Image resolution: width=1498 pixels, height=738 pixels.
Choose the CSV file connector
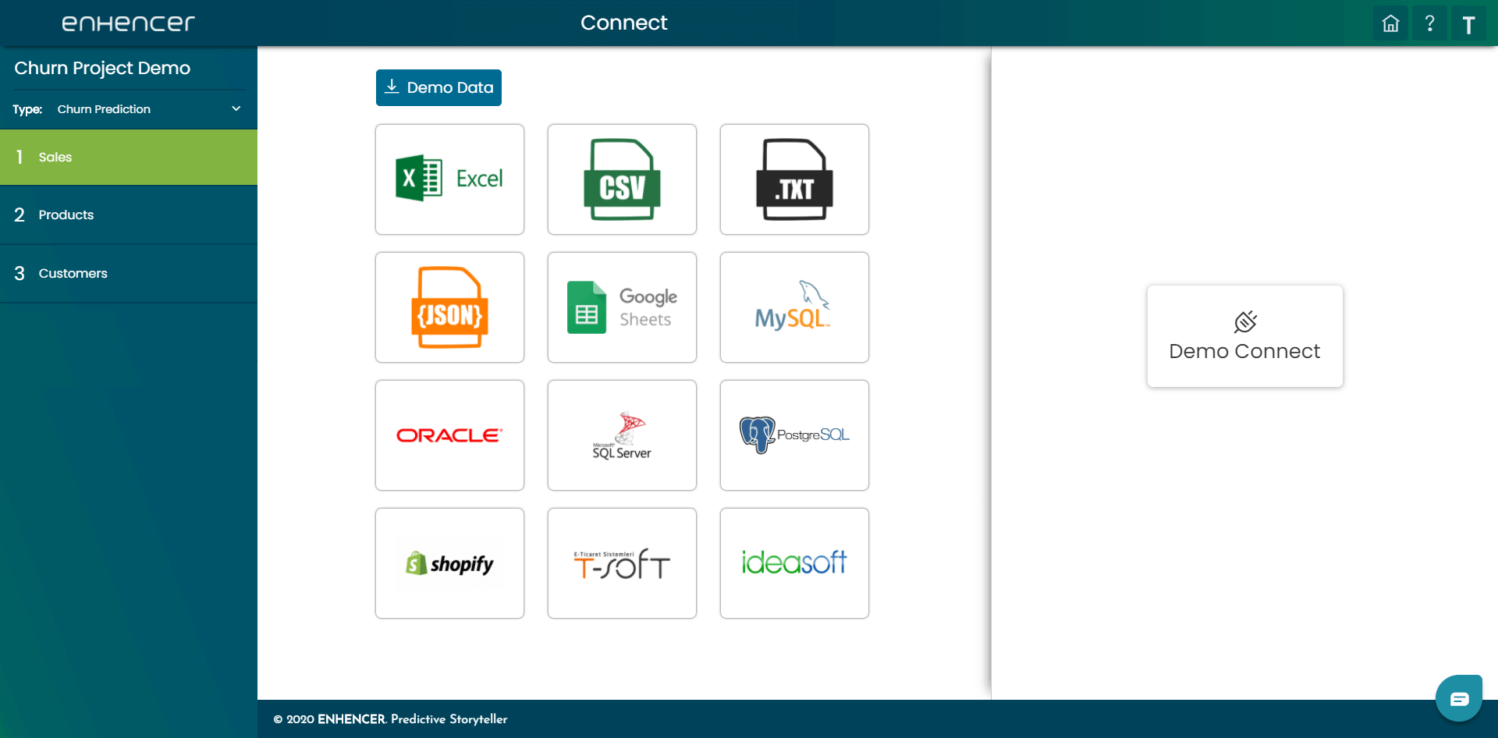tap(622, 179)
